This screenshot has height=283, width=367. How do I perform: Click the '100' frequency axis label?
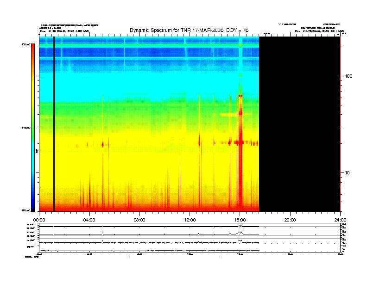tap(348, 76)
